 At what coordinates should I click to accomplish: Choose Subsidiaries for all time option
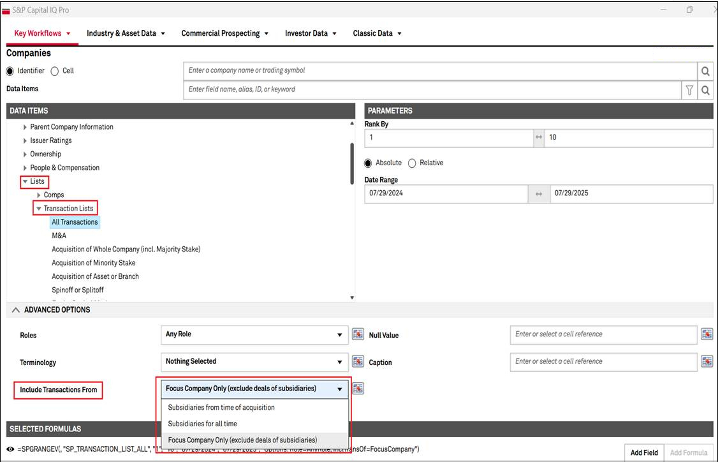[202, 424]
